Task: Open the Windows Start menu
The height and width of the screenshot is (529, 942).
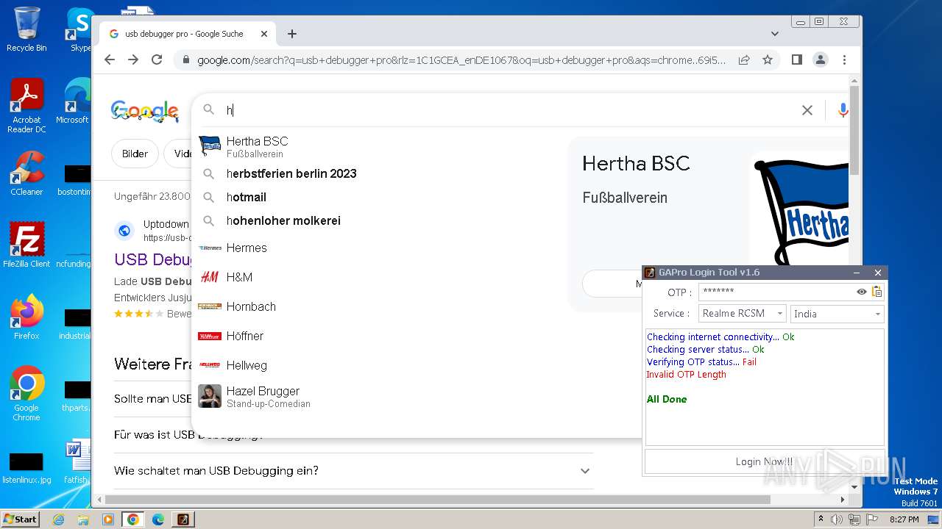Action: pos(20,519)
